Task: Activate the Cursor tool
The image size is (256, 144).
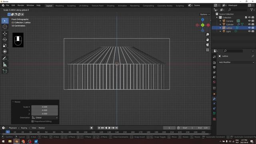Action: pos(5,27)
